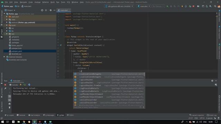
Task: Open main.dart run configuration dropdown
Action: coord(144,6)
